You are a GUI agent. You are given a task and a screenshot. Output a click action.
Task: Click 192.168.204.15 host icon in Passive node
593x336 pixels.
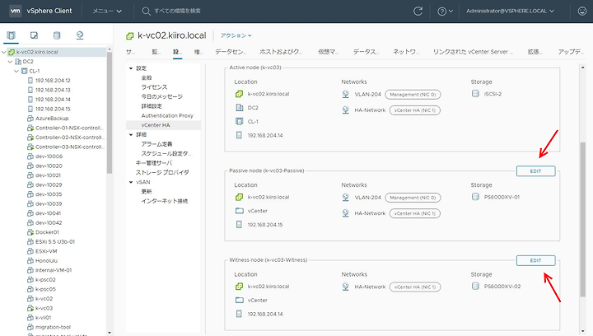pyautogui.click(x=239, y=225)
